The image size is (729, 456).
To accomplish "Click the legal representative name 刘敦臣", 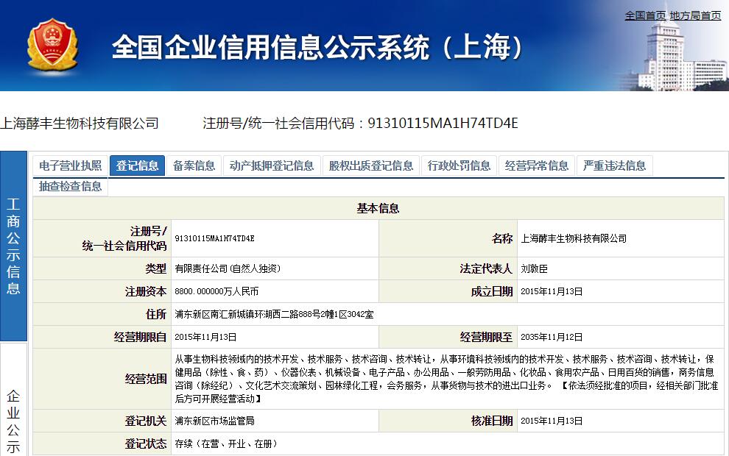I will click(534, 269).
